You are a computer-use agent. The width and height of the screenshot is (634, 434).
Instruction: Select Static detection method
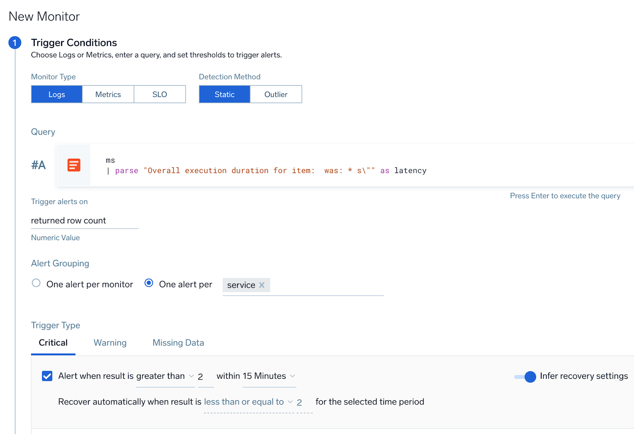[224, 95]
